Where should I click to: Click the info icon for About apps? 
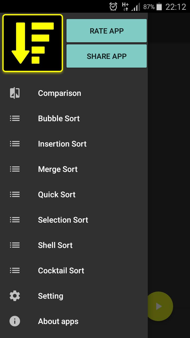pyautogui.click(x=15, y=321)
